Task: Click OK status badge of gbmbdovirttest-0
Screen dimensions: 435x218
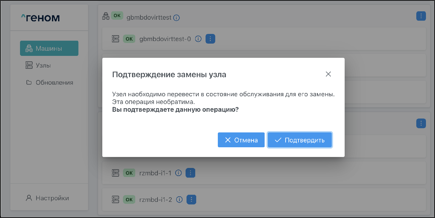Action: point(129,39)
